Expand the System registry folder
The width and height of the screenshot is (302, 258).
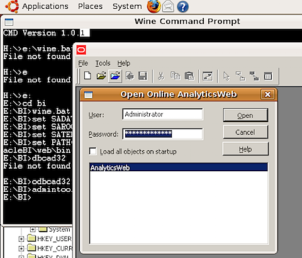click(33, 229)
